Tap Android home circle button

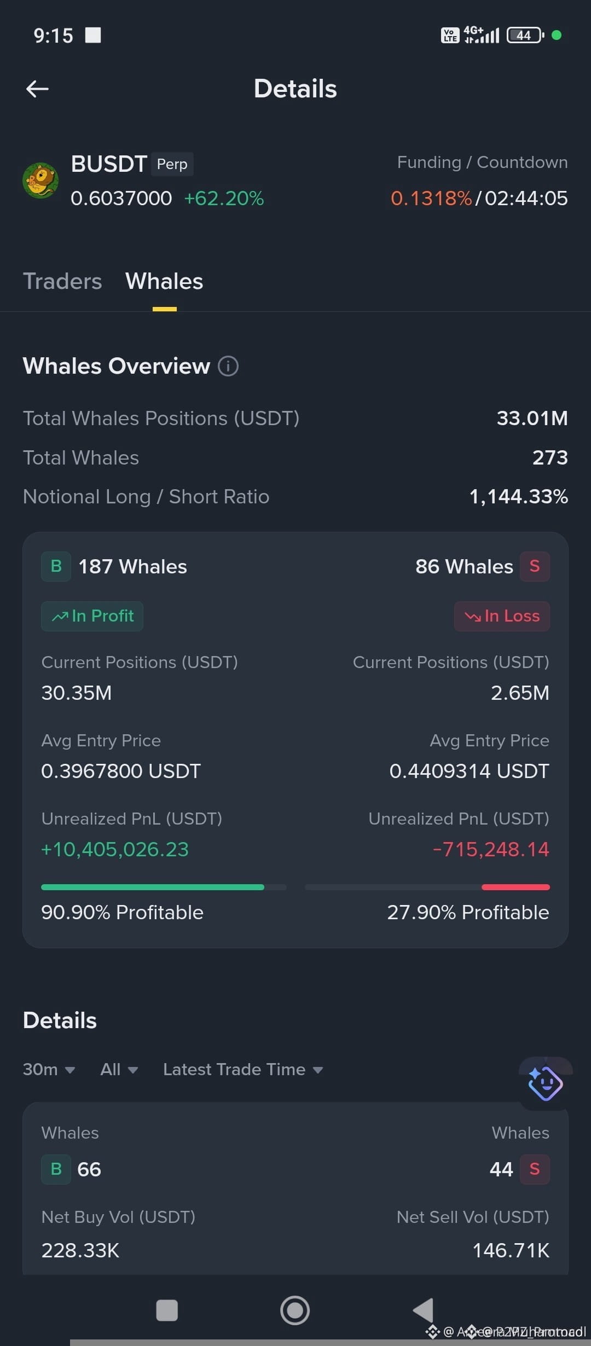point(295,1310)
